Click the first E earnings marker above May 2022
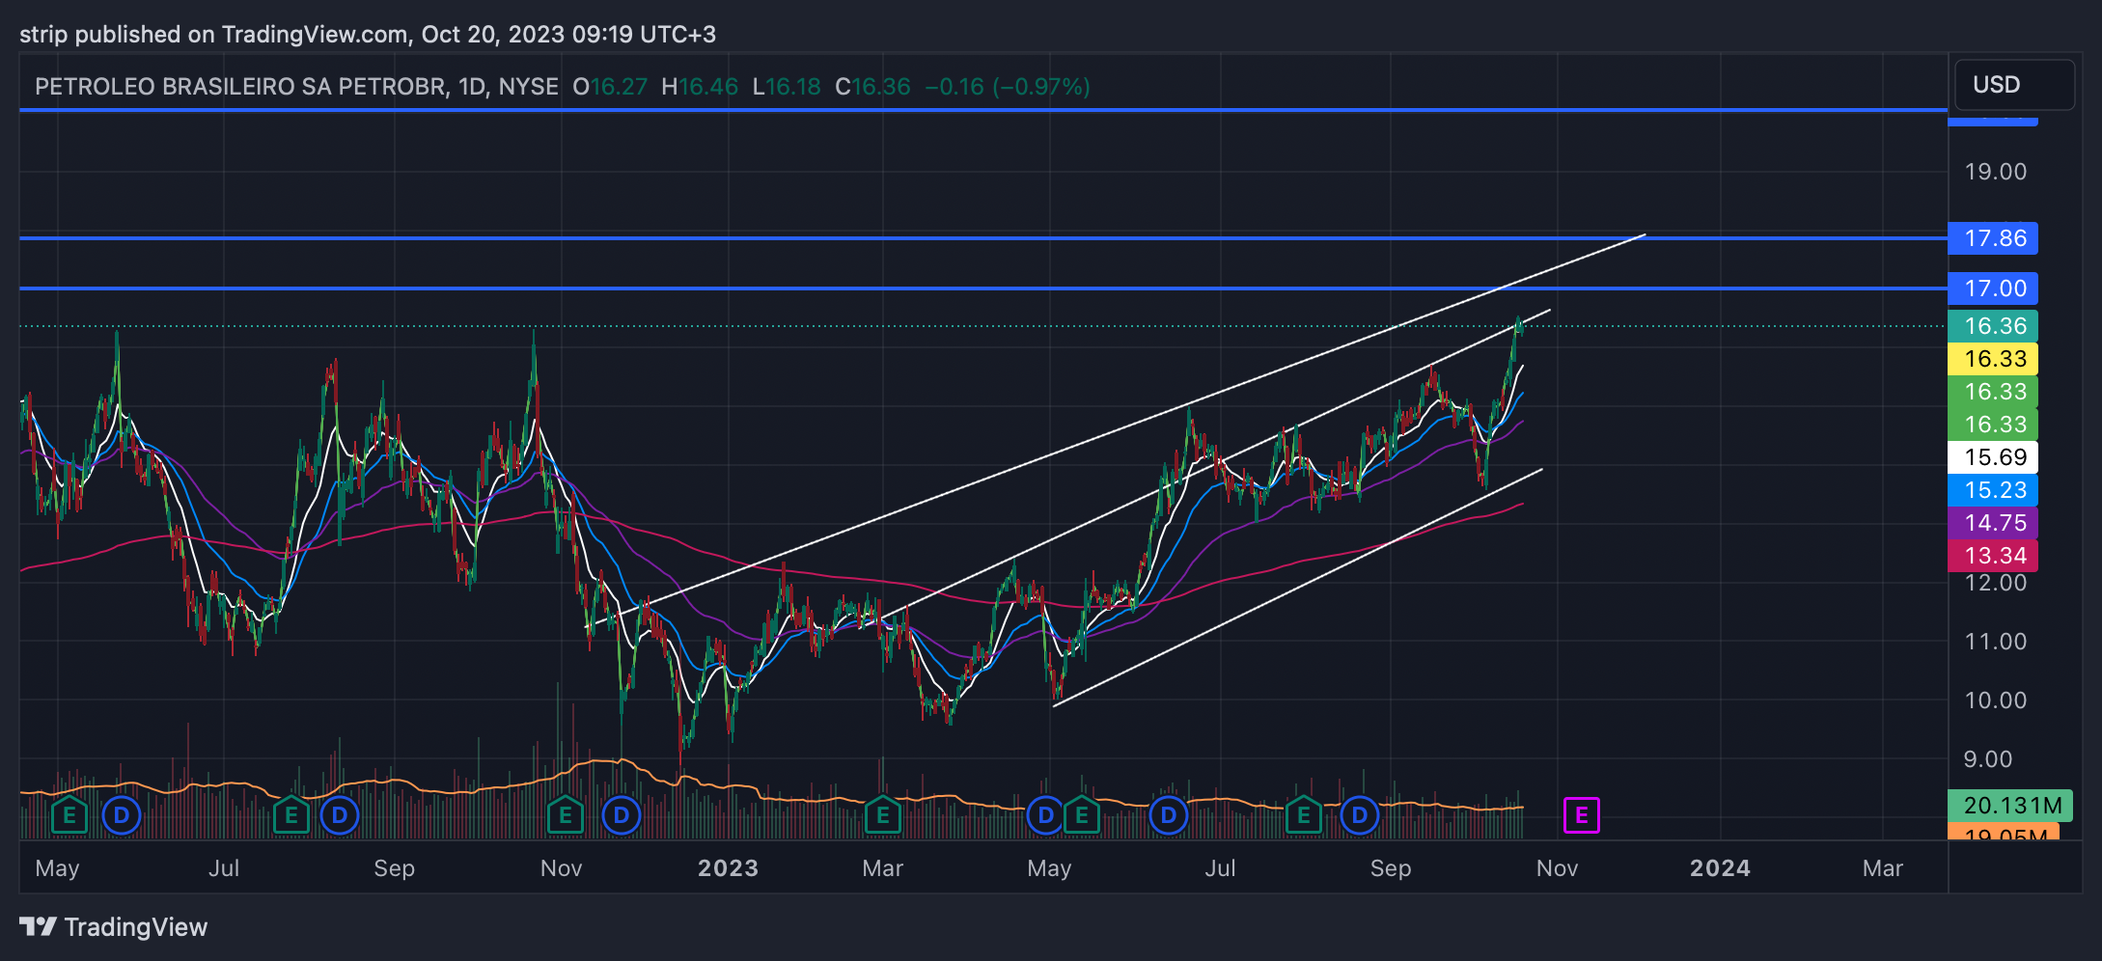This screenshot has height=961, width=2102. point(69,815)
